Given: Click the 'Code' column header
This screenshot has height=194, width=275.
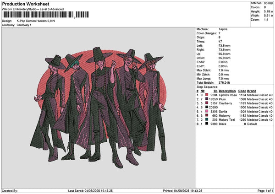Looking at the screenshot, I should pyautogui.click(x=242, y=91).
